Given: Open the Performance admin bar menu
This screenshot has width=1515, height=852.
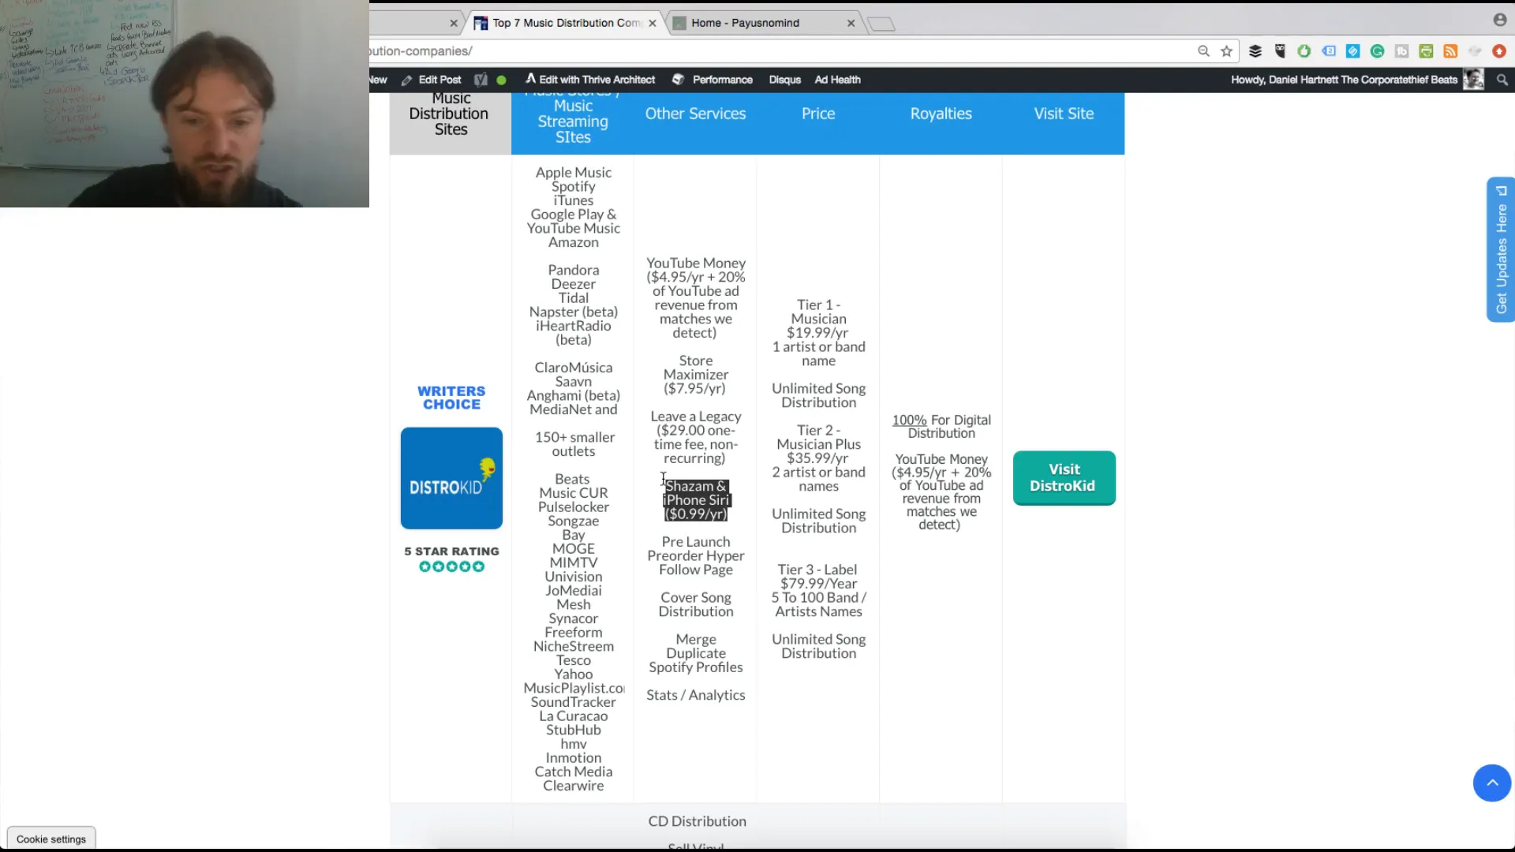Looking at the screenshot, I should point(713,80).
